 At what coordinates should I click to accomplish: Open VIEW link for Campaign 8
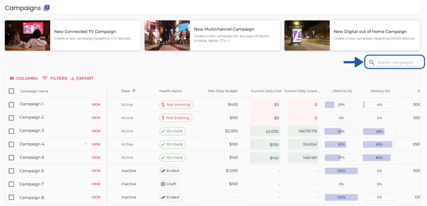96,197
